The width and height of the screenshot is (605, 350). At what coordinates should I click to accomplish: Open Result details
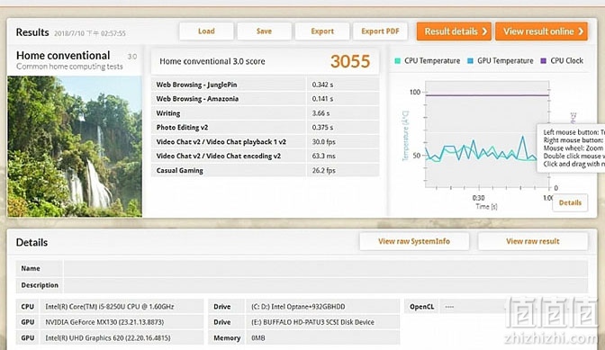454,31
